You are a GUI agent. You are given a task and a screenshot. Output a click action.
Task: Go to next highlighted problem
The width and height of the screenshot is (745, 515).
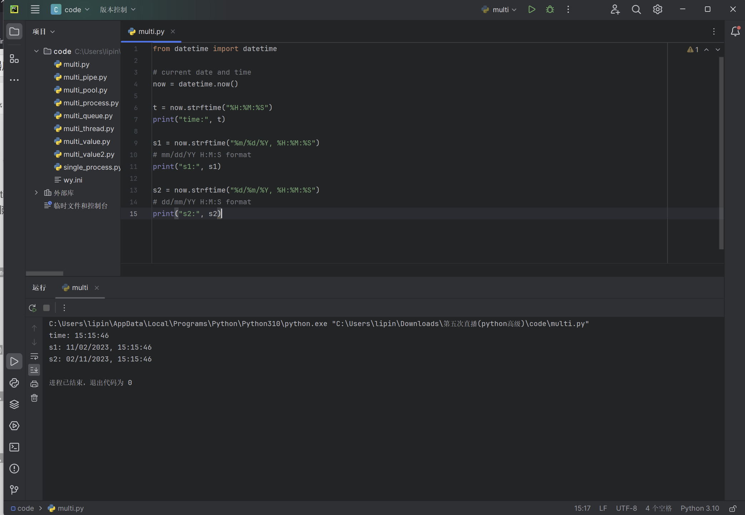pyautogui.click(x=718, y=50)
